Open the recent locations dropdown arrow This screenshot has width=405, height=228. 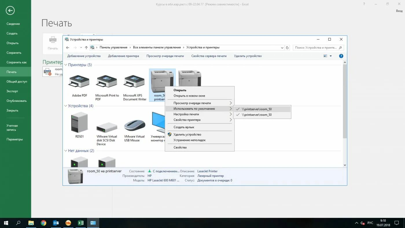tap(81, 47)
